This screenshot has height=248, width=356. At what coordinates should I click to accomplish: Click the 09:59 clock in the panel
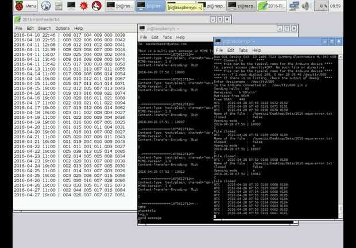[335, 6]
